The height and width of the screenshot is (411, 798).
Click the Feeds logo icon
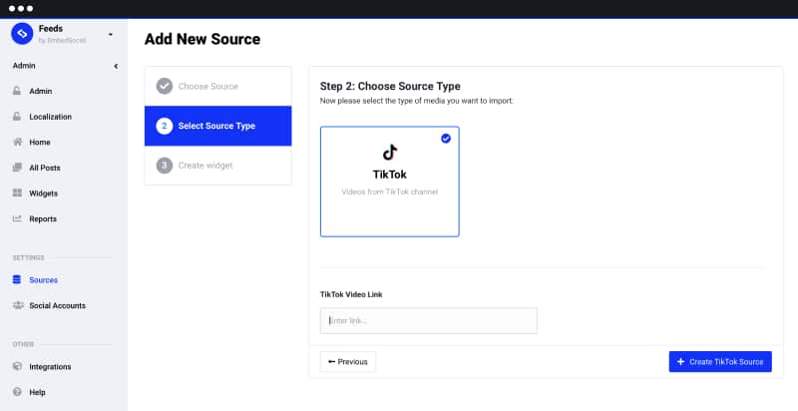tap(22, 34)
